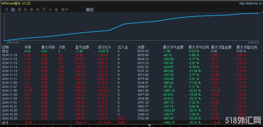
Task: Click the 日期 column header
Action: coord(5,47)
